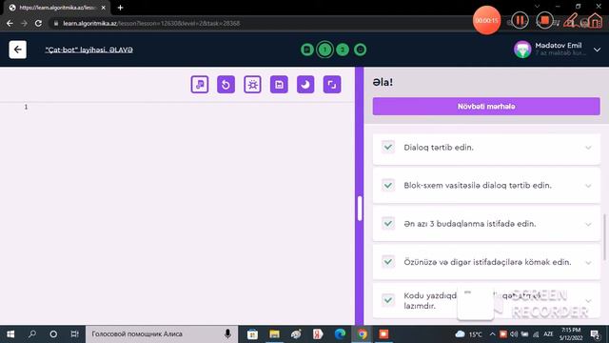The height and width of the screenshot is (343, 609).
Task: Open the Mədətov Emil profile dropdown arrow
Action: [x=597, y=50]
